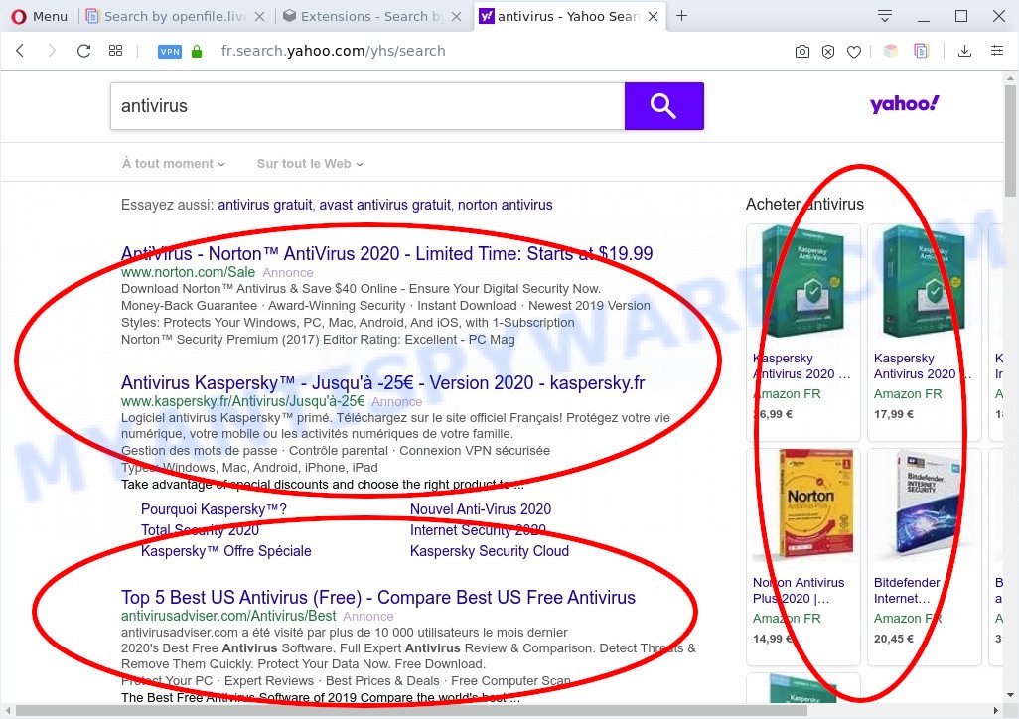Open Top 5 Best US Antivirus ad title

coord(378,598)
